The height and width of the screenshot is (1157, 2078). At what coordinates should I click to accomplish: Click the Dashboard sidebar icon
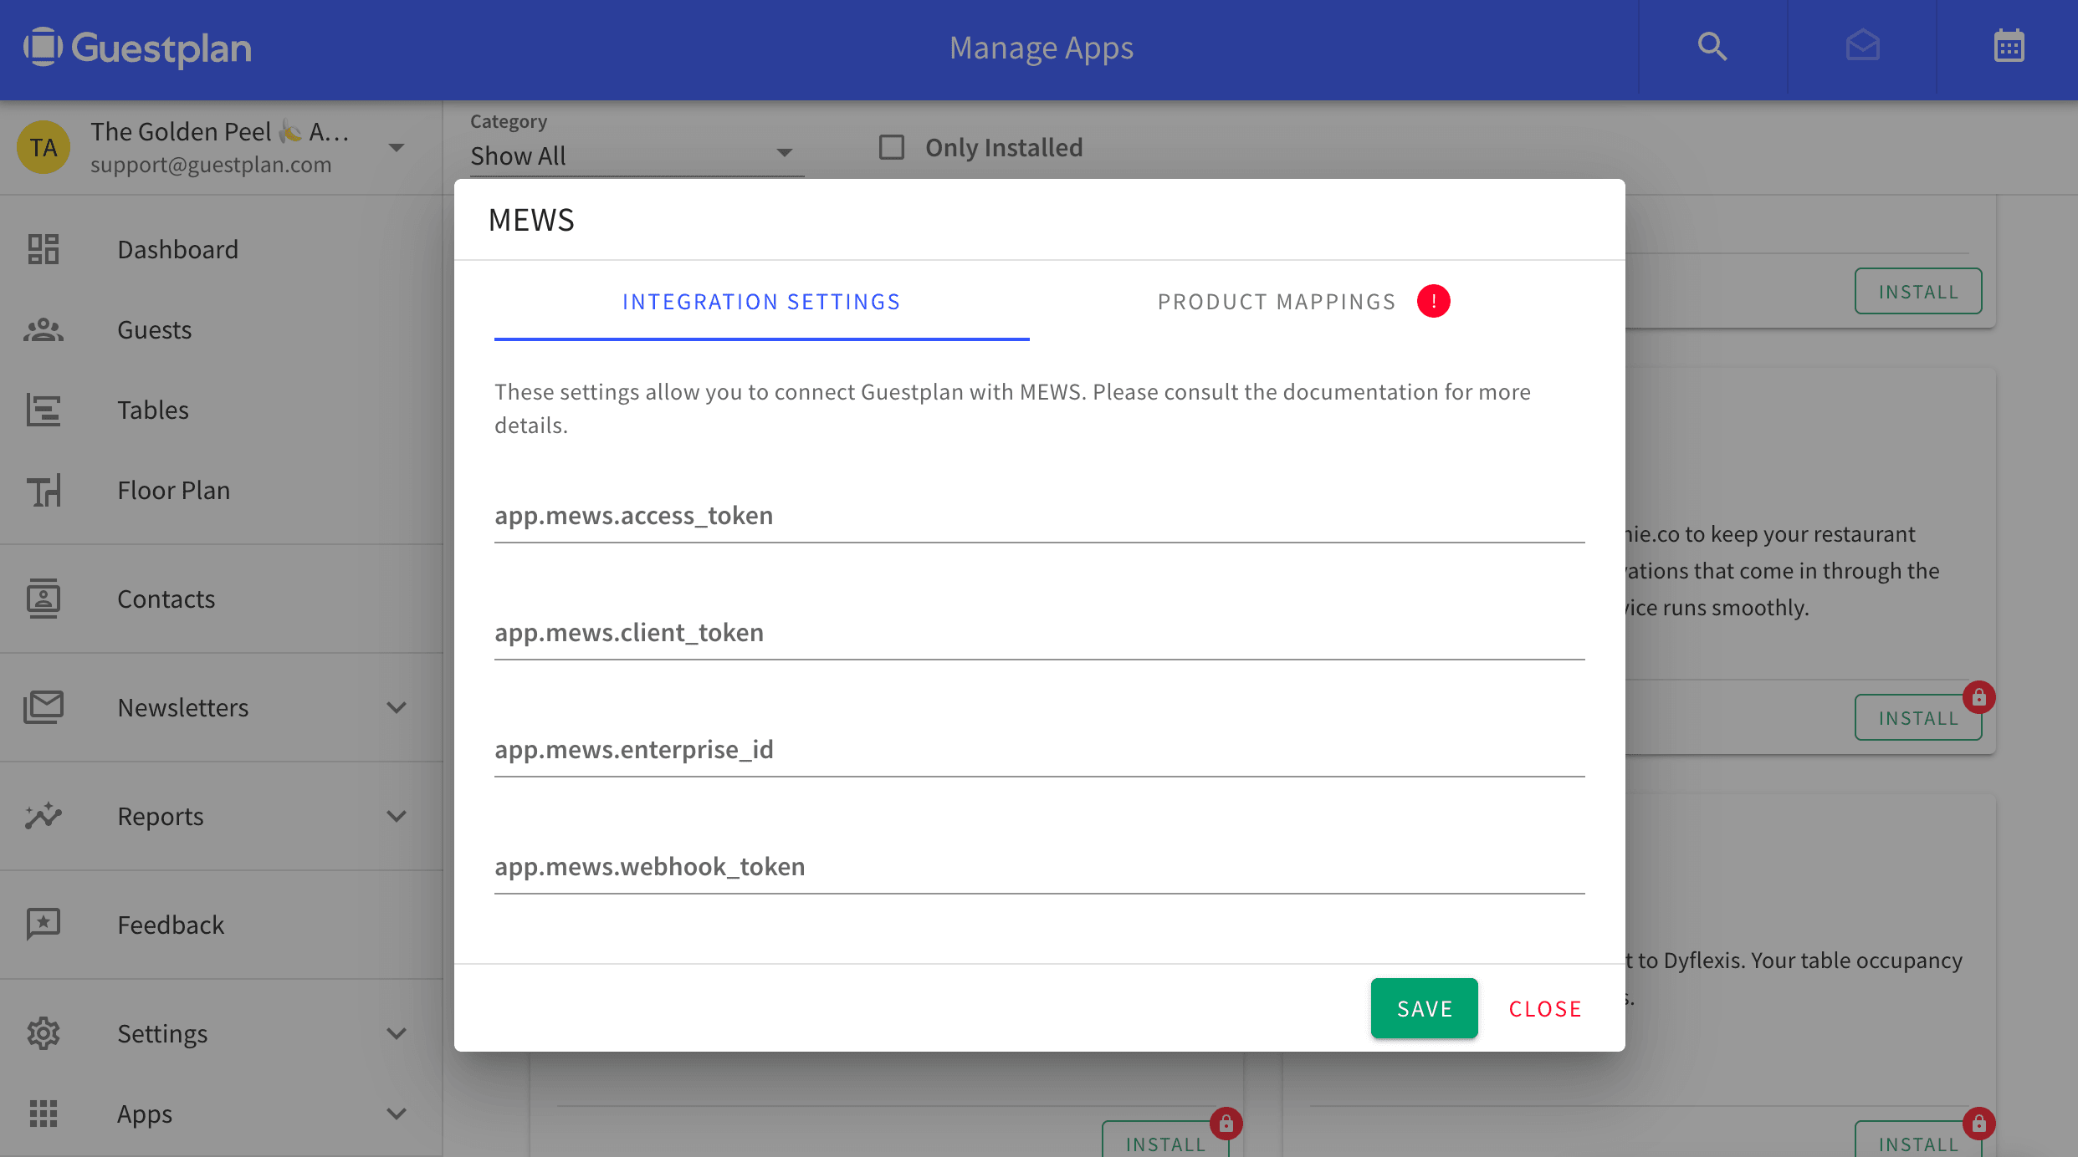(44, 249)
